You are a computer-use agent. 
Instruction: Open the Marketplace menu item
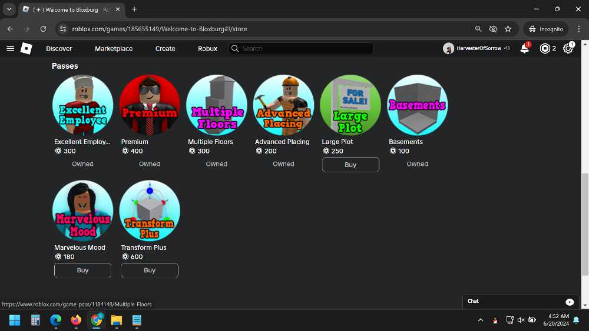click(x=114, y=49)
